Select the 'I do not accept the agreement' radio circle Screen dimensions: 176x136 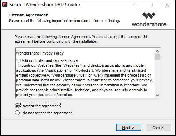tap(17, 113)
